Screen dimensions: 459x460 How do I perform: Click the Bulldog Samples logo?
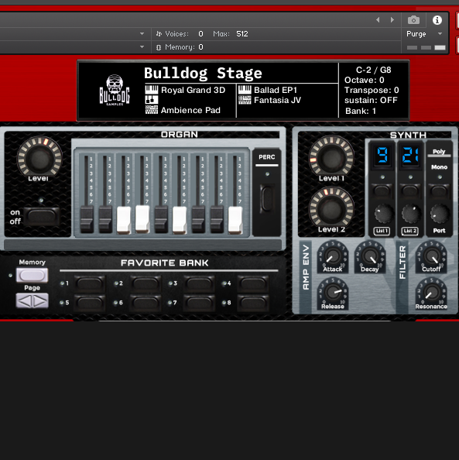[x=115, y=90]
